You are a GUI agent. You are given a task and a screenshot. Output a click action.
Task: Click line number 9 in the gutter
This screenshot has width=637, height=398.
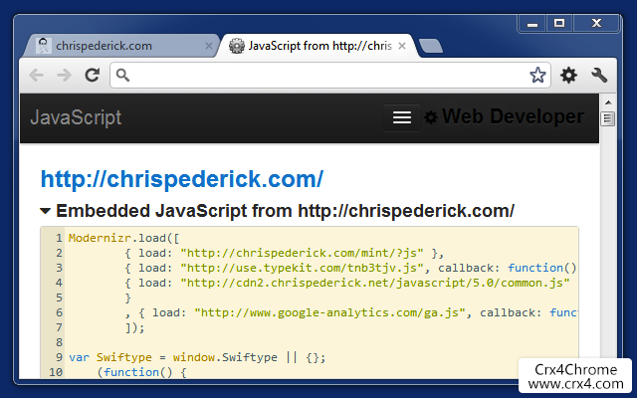click(59, 357)
